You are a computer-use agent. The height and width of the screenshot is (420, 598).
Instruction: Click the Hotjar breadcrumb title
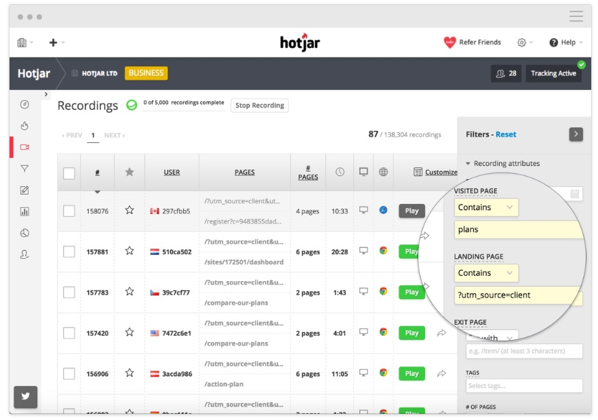coord(34,73)
